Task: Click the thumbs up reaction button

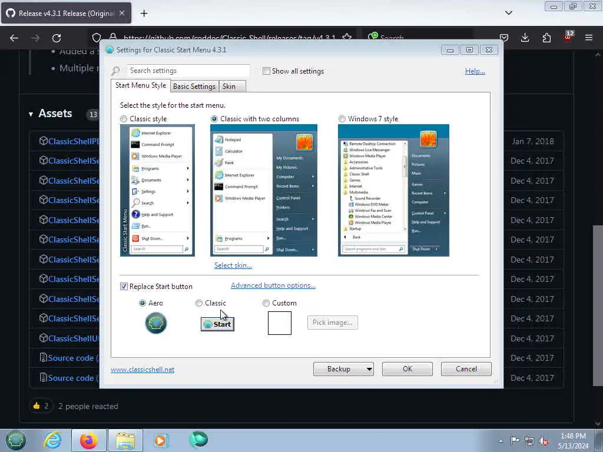Action: click(41, 406)
